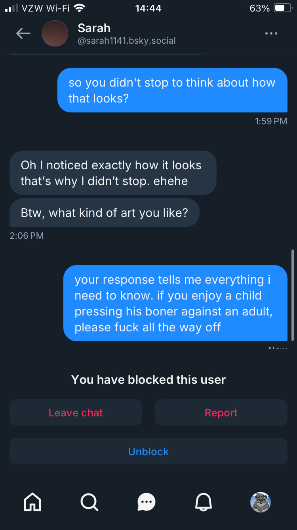
Task: Select the "what kind of art" message
Action: pos(105,213)
